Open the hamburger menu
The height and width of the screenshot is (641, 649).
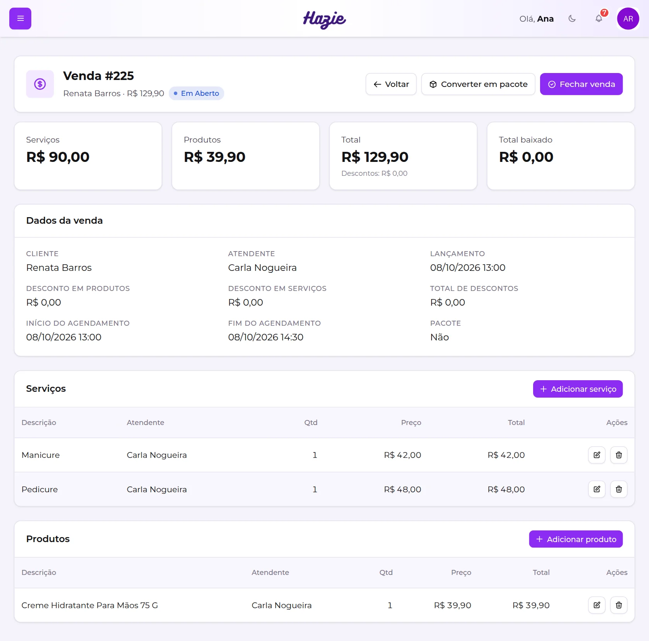click(20, 19)
